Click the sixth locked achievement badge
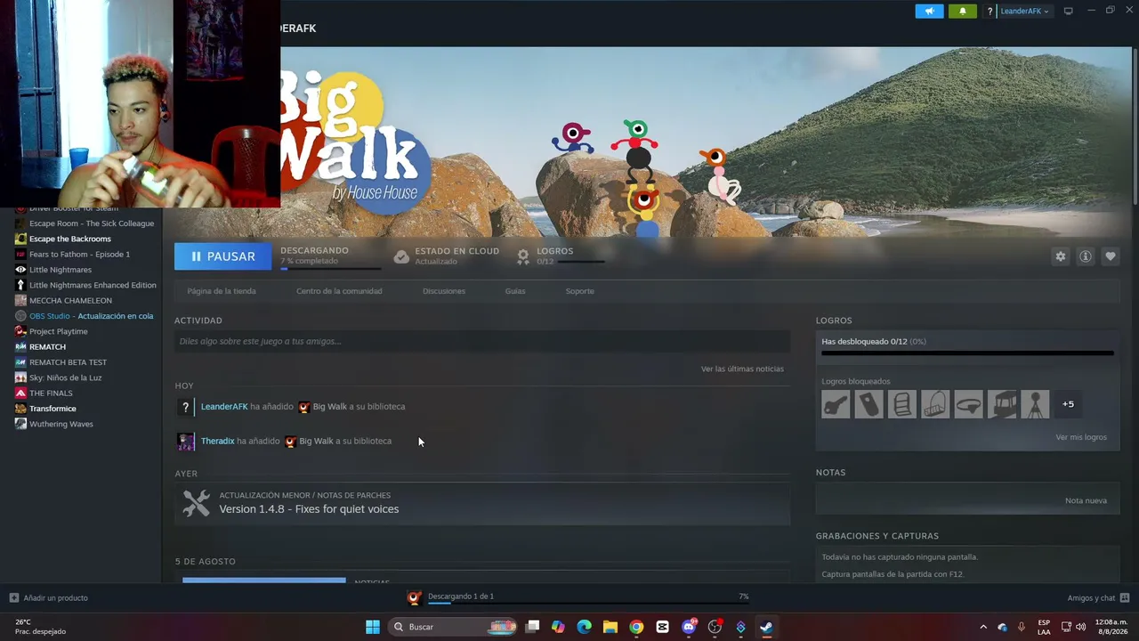The image size is (1139, 641). click(x=1001, y=404)
